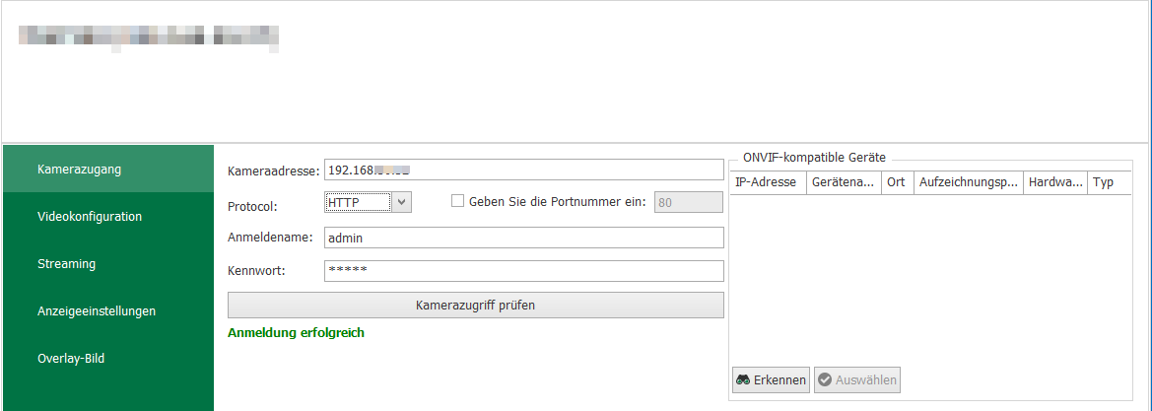Click the Aufzeichnungsprofil column header
Screen dimensions: 1152x411
point(968,183)
